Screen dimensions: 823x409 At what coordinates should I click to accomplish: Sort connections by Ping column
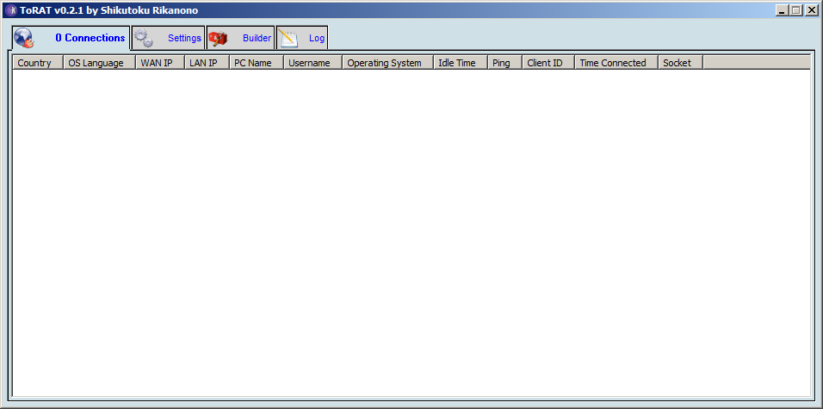click(x=504, y=63)
